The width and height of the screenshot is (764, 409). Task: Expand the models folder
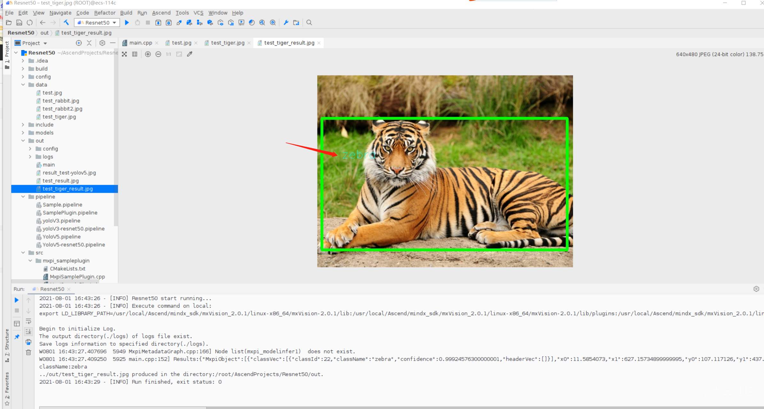pyautogui.click(x=23, y=133)
